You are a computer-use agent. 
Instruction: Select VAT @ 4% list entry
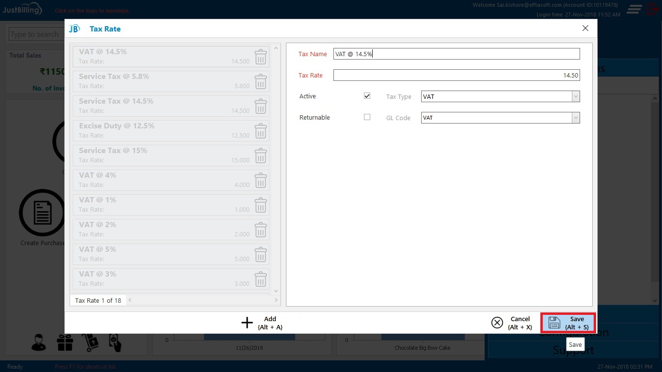click(x=171, y=180)
